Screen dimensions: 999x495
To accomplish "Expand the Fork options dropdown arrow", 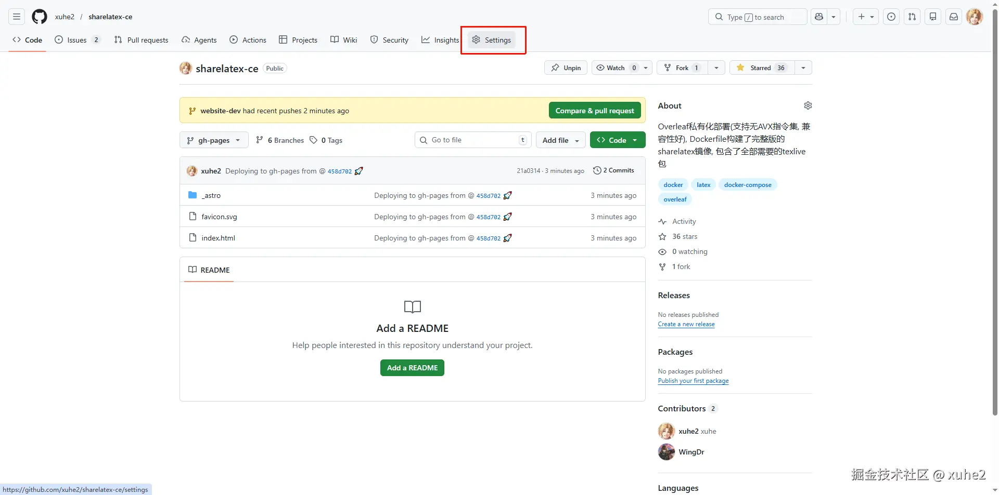I will [x=716, y=68].
